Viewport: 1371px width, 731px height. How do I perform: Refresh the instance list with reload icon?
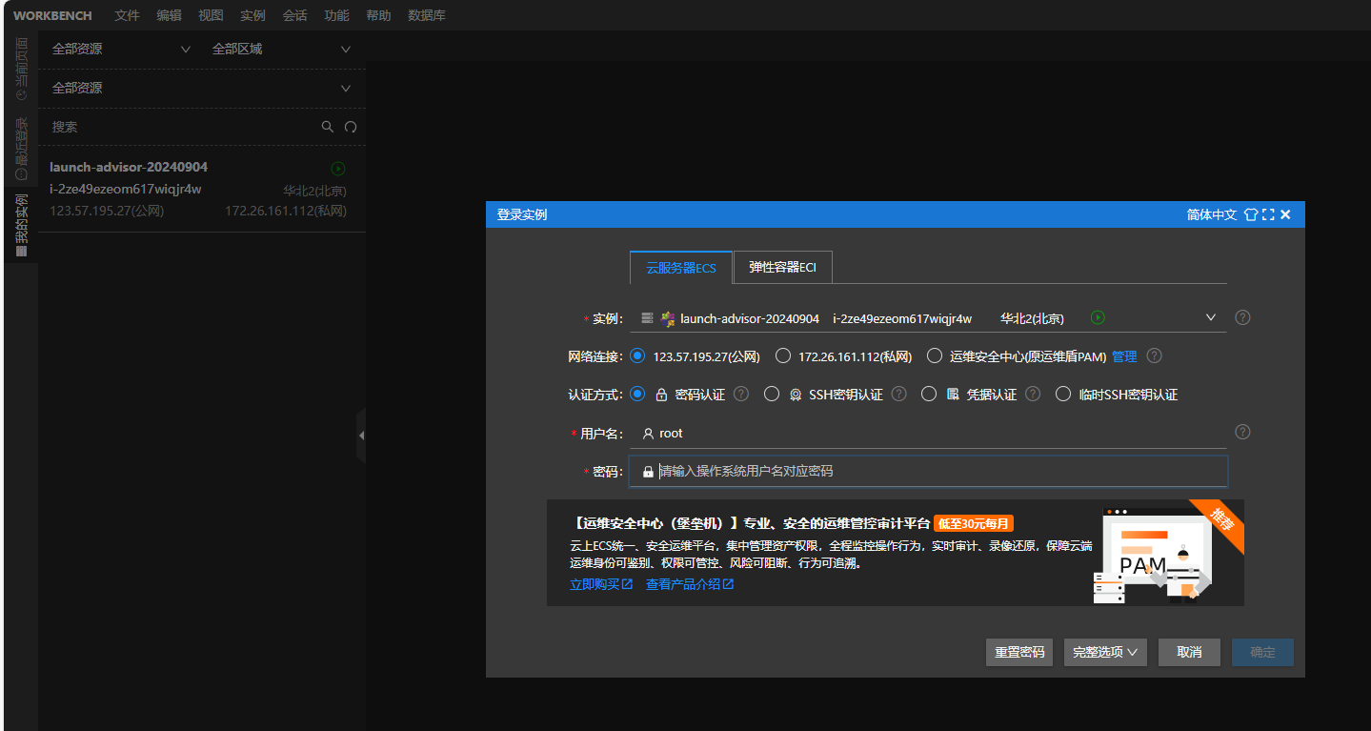(351, 127)
